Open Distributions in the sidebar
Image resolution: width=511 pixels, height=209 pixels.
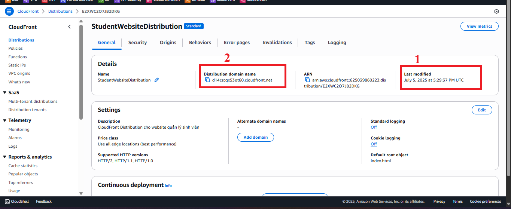tap(21, 40)
